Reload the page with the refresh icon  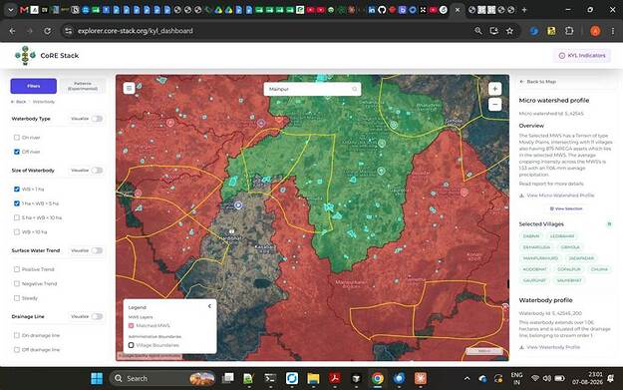(x=47, y=31)
